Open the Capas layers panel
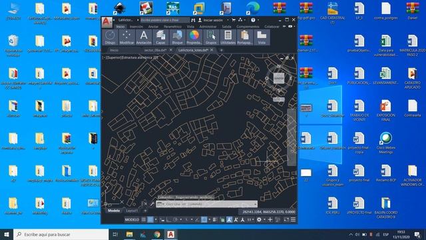The image size is (426, 240). pos(160,37)
